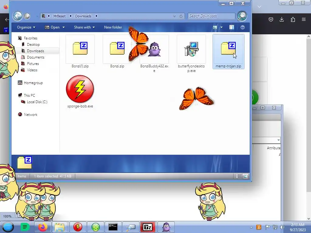311x233 pixels.
Task: Open the green notes app on taskbar
Action: click(x=25, y=227)
